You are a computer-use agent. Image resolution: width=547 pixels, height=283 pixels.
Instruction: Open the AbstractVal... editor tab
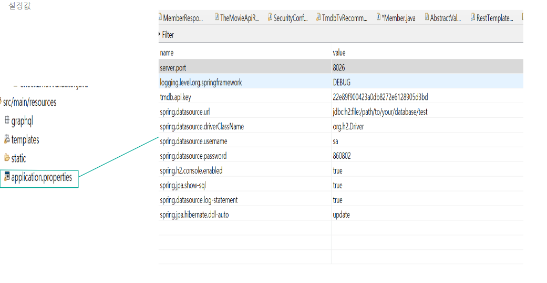pyautogui.click(x=443, y=18)
